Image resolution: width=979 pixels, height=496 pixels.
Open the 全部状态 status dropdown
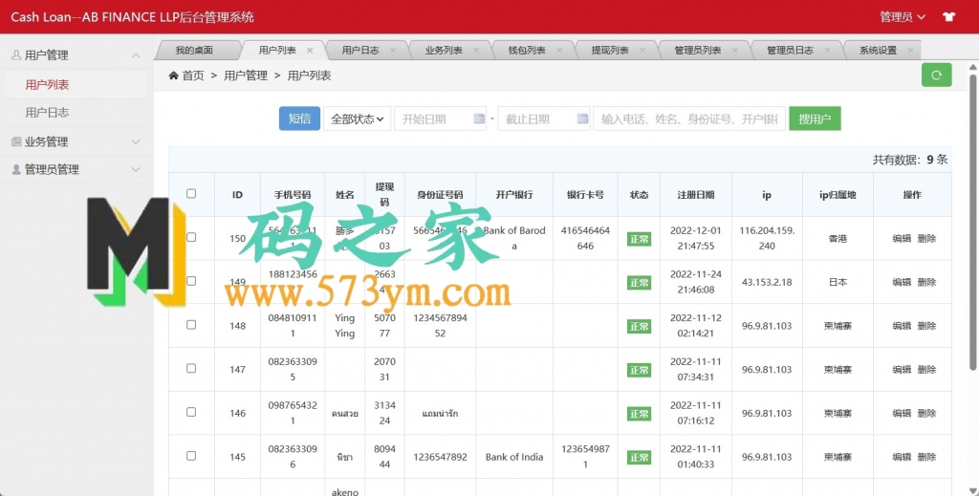357,119
